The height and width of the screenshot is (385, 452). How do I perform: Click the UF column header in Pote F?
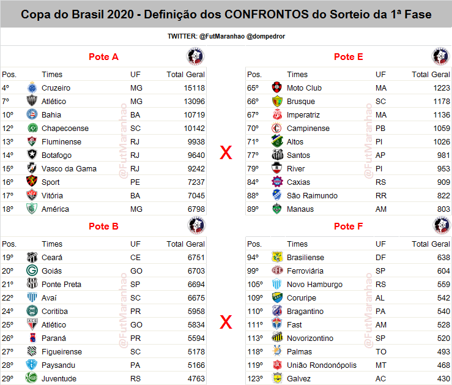click(380, 244)
